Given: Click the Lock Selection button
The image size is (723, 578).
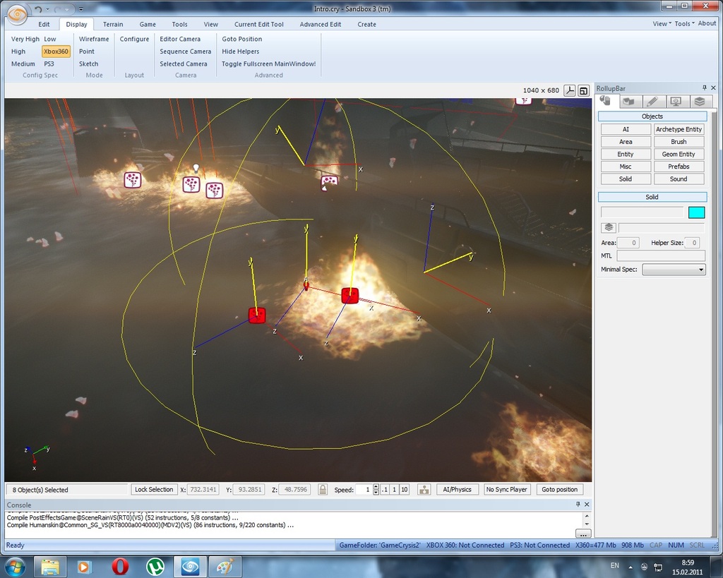Looking at the screenshot, I should click(154, 490).
